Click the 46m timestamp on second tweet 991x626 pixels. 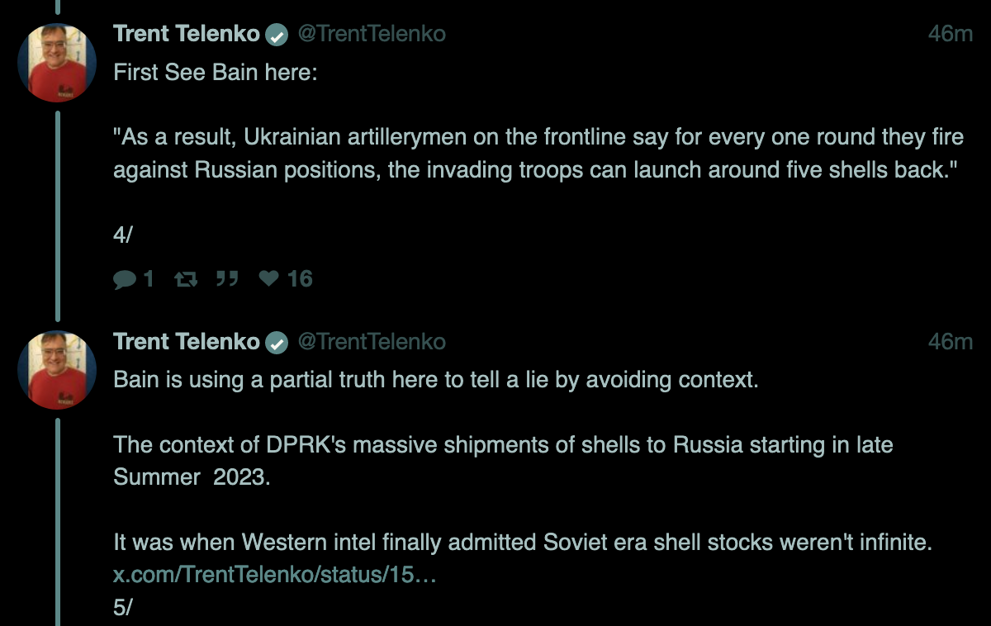pos(951,341)
